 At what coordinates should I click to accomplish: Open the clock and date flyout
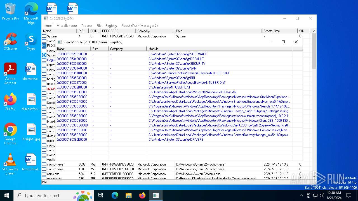(x=334, y=195)
